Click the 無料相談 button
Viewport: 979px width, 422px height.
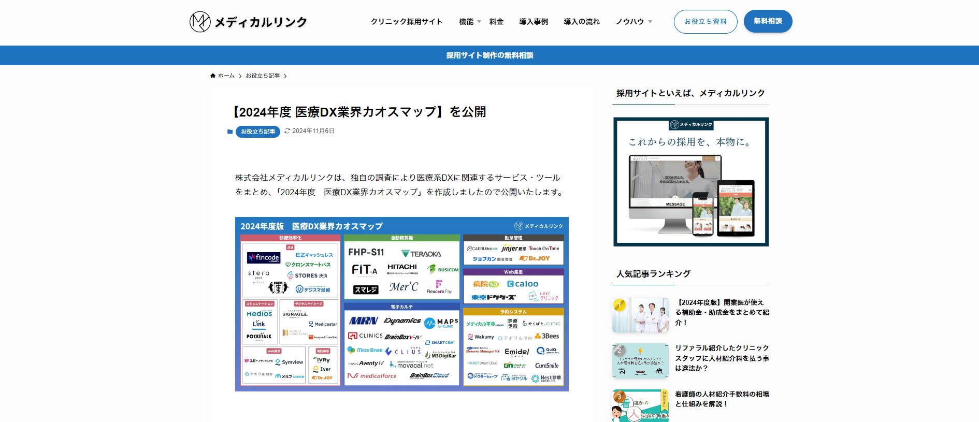pos(768,21)
